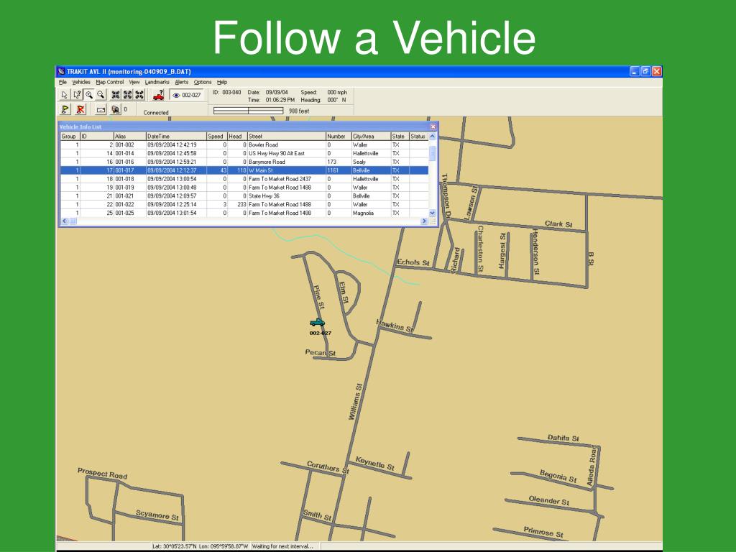736x552 pixels.
Task: Toggle the follow vehicle eye for 002-027
Action: (x=186, y=96)
